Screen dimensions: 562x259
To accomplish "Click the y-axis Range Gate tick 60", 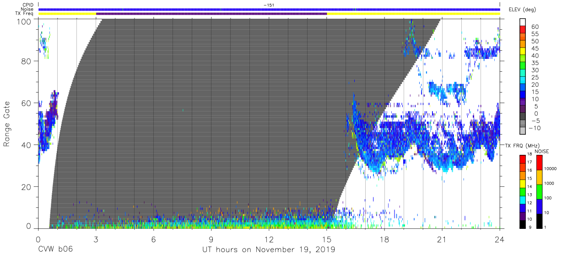I will (x=27, y=103).
